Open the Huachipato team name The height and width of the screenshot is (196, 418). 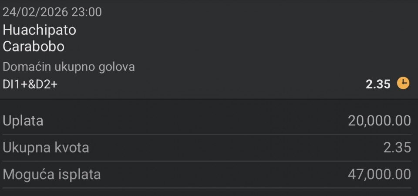(39, 30)
